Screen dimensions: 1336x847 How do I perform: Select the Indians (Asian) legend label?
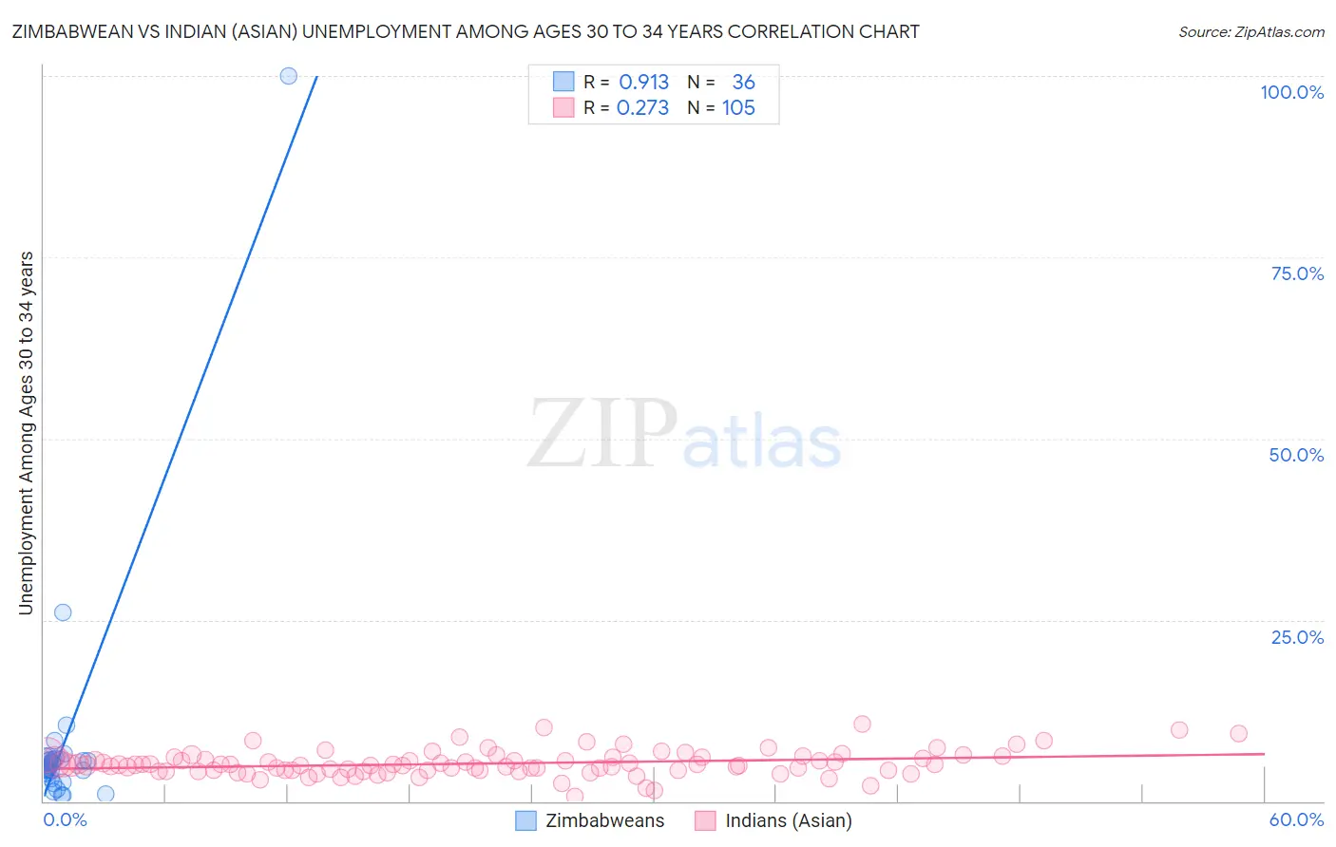point(789,820)
